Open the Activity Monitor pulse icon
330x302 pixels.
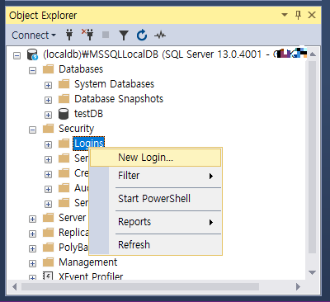click(160, 35)
